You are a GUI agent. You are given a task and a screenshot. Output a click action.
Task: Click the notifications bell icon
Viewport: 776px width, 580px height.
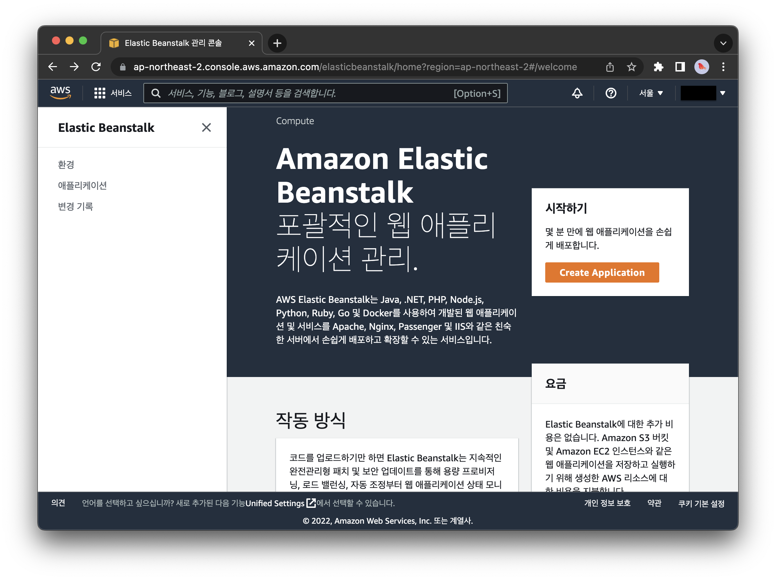click(577, 93)
